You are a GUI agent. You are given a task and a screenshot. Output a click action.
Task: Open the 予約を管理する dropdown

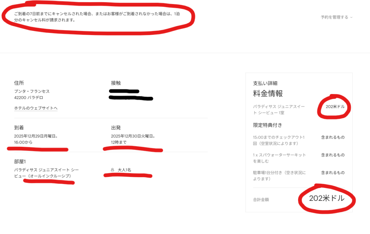(x=336, y=17)
